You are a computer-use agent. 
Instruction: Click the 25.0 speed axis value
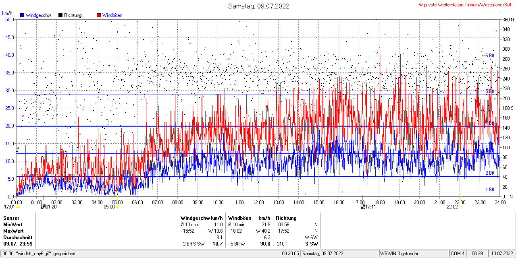(10, 108)
